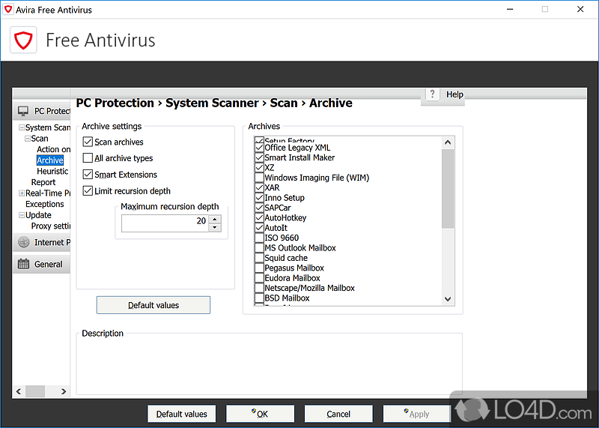Check the ISO 9660 archive checkbox
This screenshot has width=599, height=428.
(x=259, y=238)
